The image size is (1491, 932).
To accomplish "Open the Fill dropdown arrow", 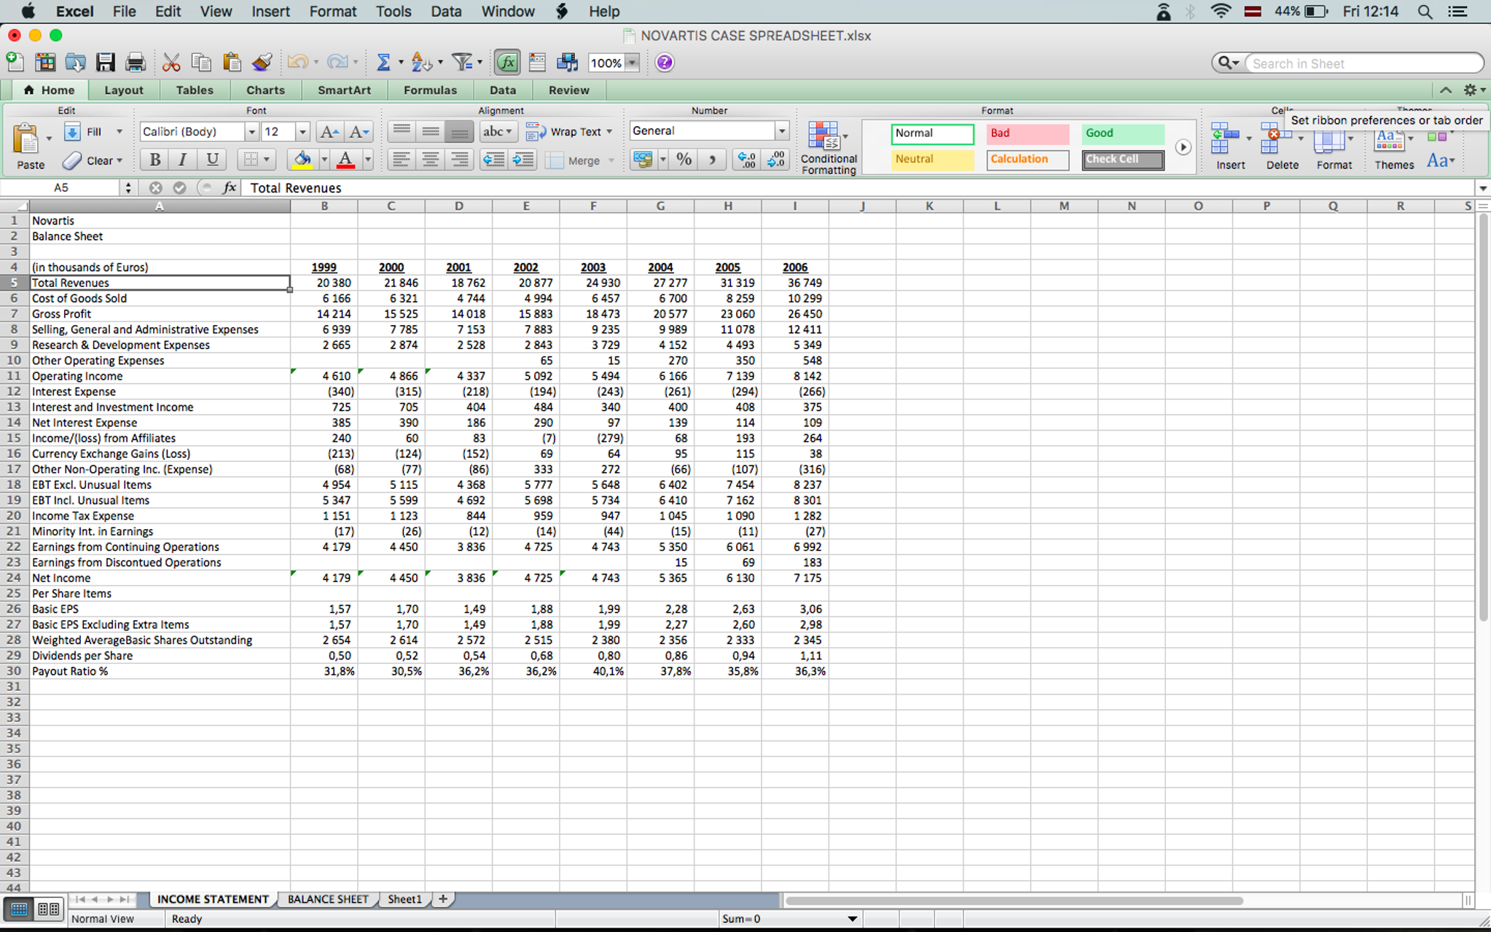I will pos(120,132).
